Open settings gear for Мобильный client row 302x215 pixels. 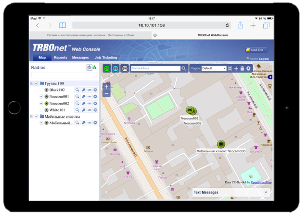click(95, 123)
